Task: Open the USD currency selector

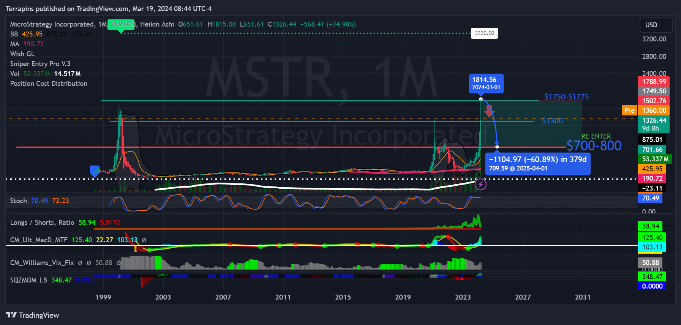Action: [656, 25]
